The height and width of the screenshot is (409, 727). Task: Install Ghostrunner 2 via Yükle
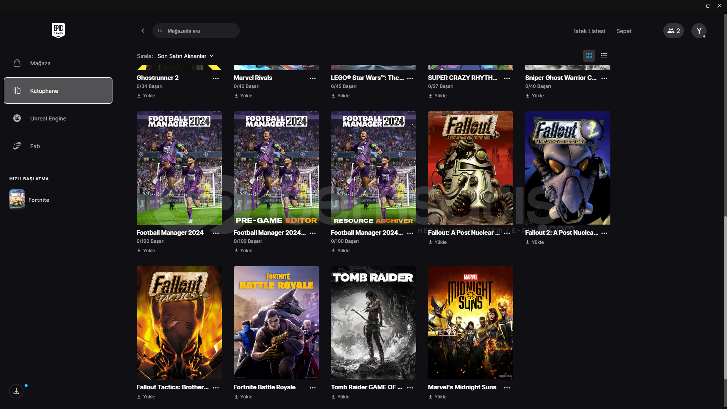point(146,96)
